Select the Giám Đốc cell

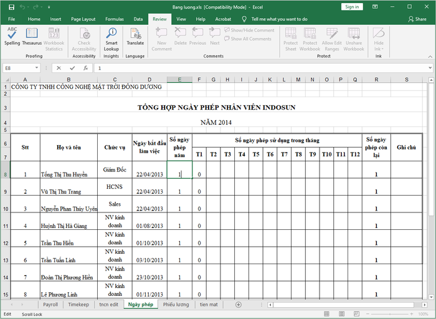pos(115,169)
